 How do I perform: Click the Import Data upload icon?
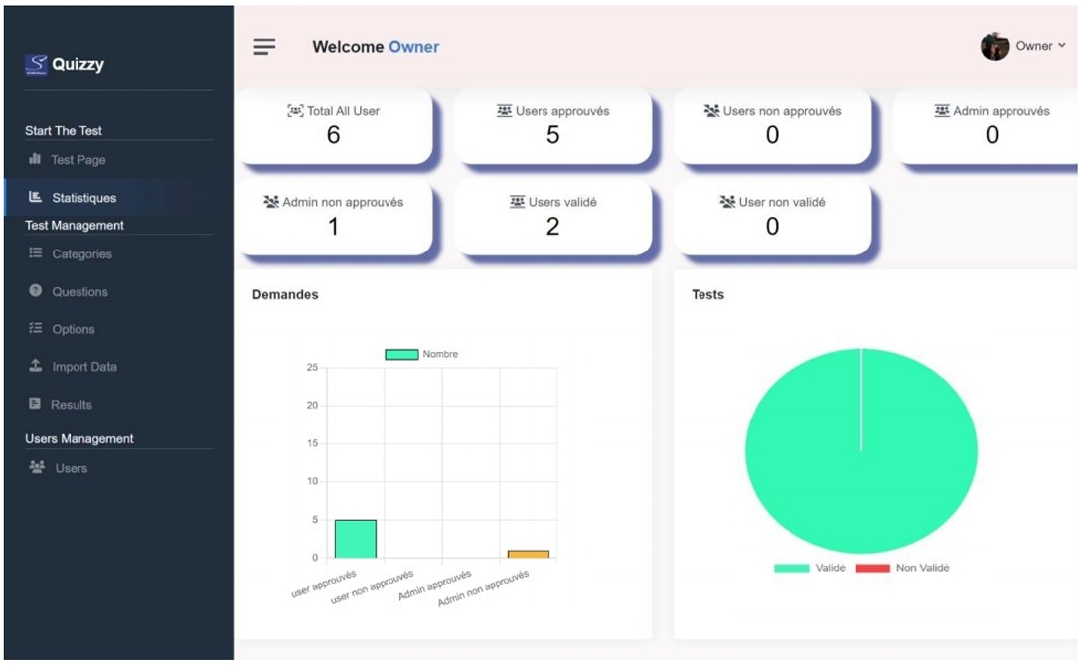point(36,366)
